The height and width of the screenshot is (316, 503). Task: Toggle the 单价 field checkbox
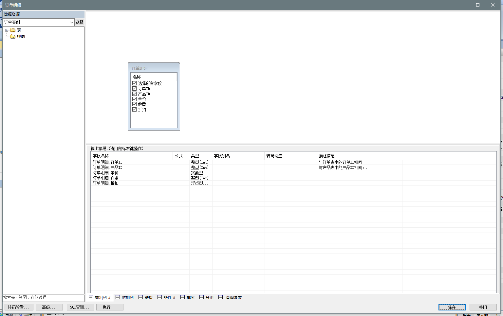(134, 99)
